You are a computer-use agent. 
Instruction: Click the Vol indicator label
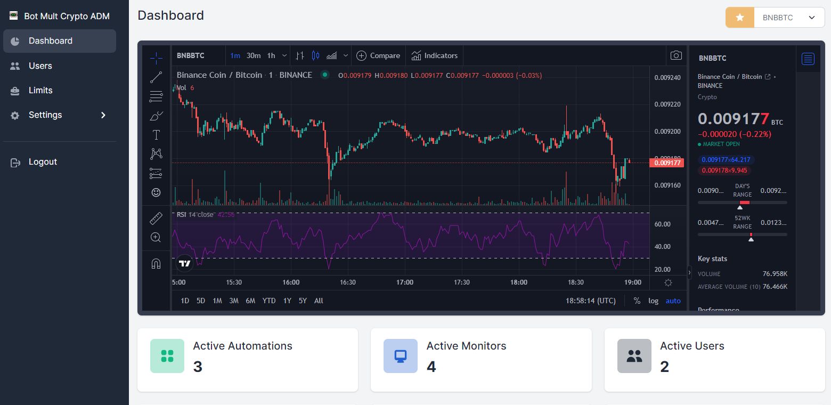tap(182, 87)
